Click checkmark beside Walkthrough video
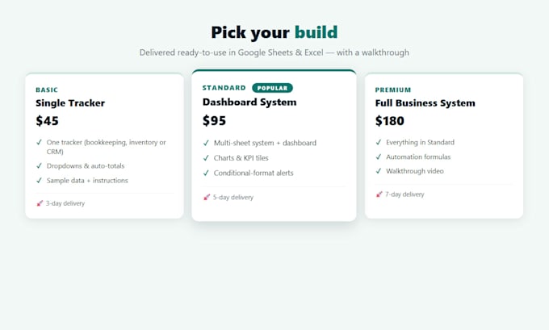The image size is (549, 330). coord(378,171)
